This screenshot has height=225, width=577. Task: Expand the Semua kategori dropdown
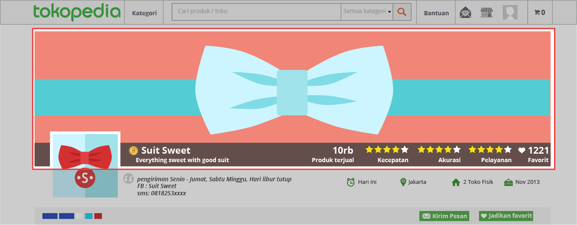(x=367, y=11)
